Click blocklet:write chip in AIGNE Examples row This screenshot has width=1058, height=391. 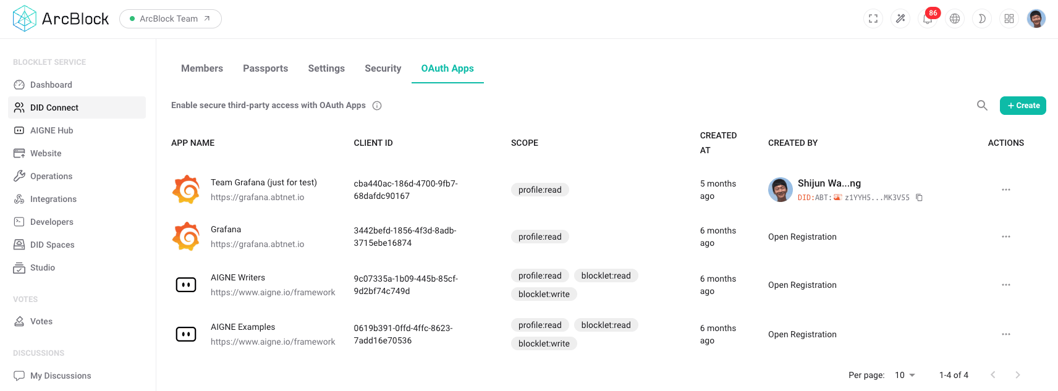pyautogui.click(x=544, y=343)
